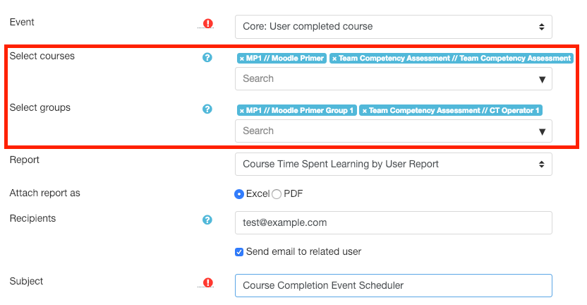
Task: Click the Select groups search field
Action: [394, 131]
